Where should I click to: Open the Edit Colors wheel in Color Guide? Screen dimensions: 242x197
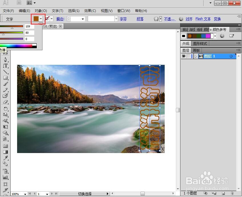[222, 36]
